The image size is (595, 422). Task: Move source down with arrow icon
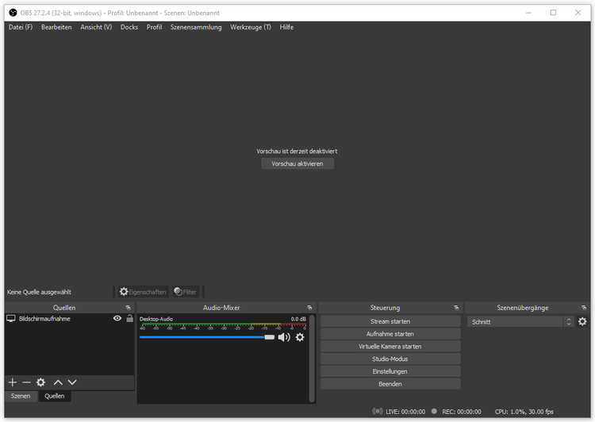tap(72, 382)
